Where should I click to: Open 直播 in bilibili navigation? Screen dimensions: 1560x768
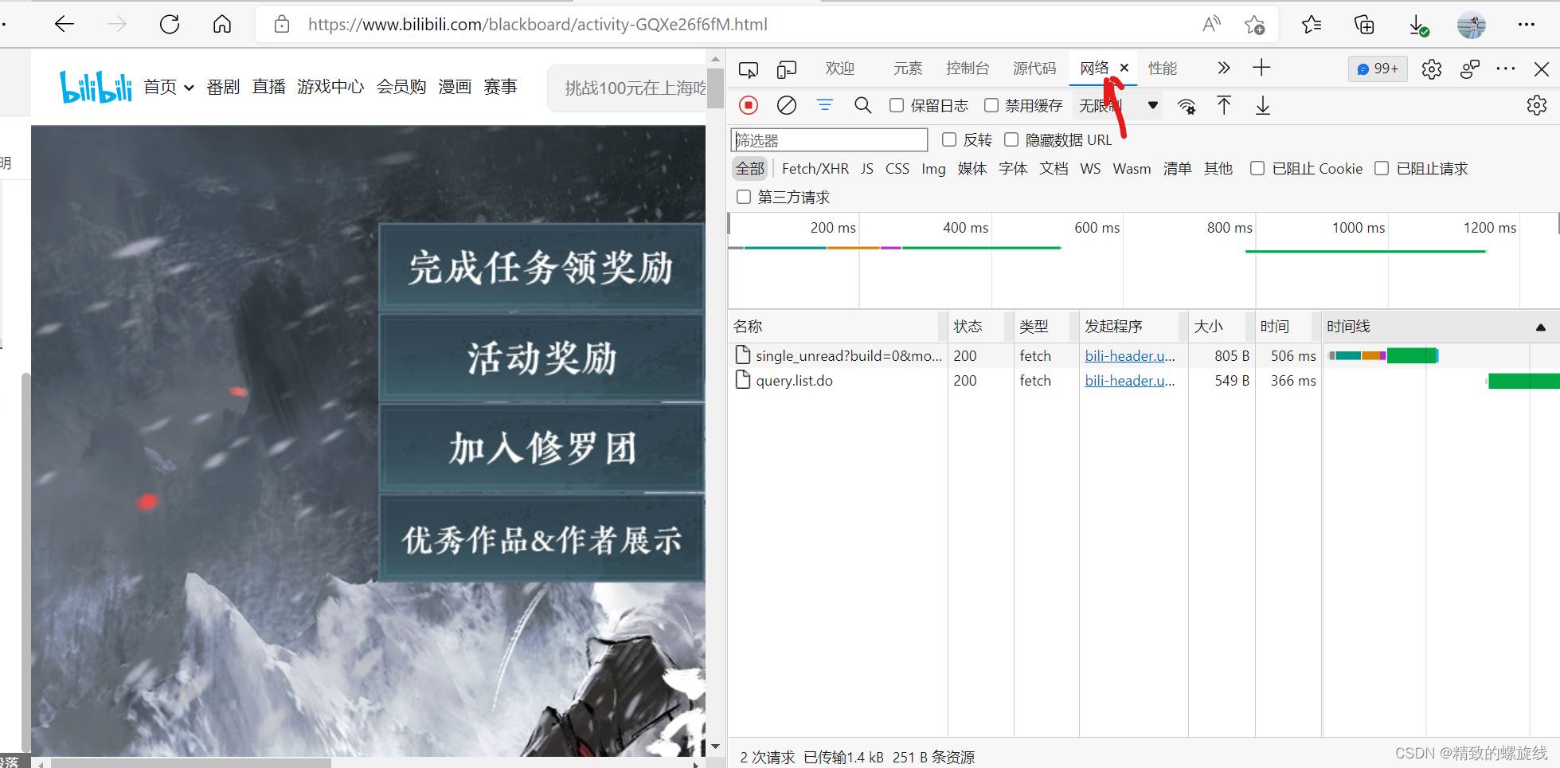pyautogui.click(x=269, y=87)
